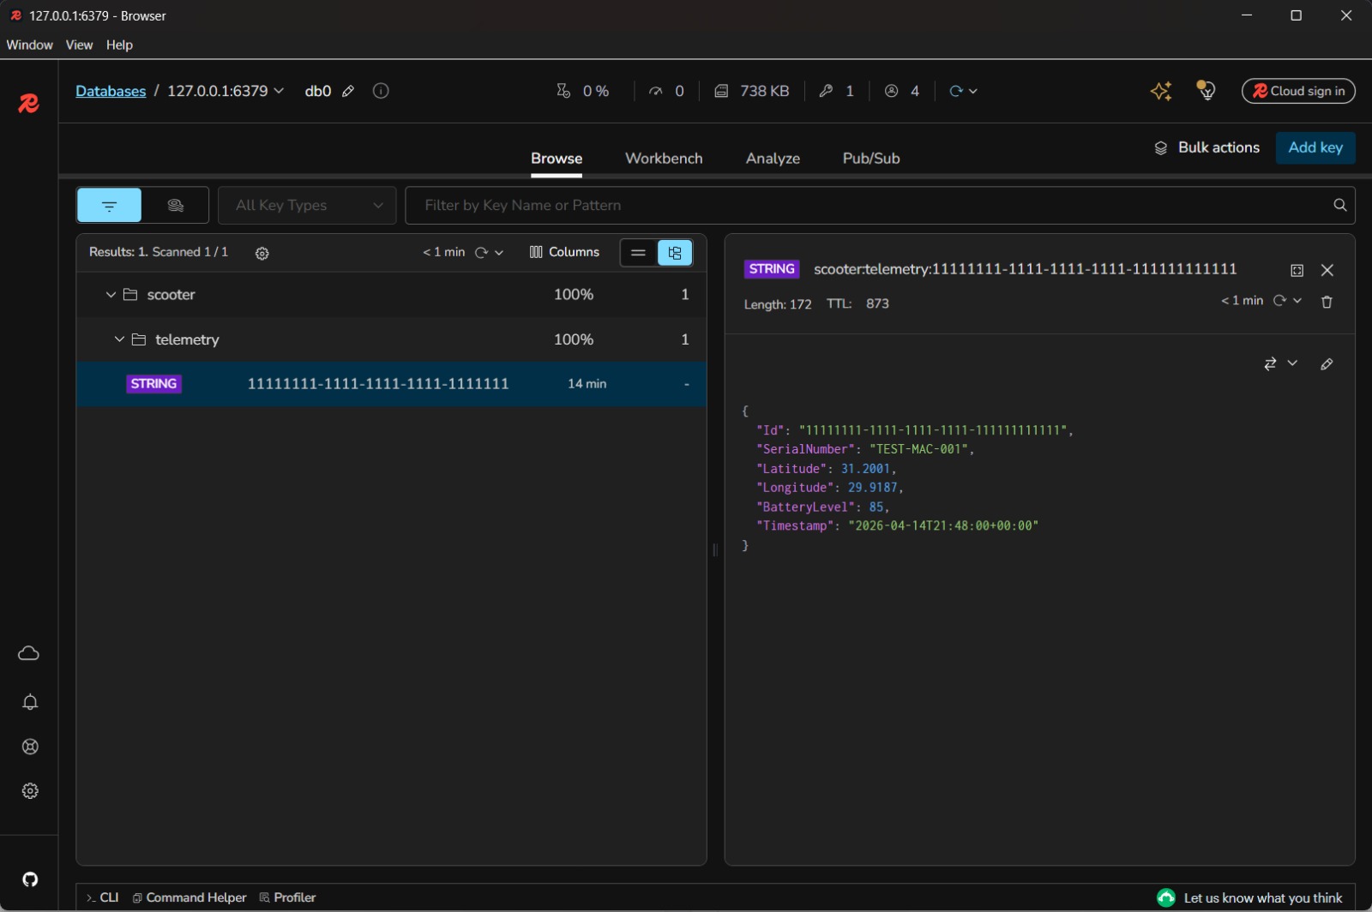Click the GitHub icon in sidebar
The height and width of the screenshot is (912, 1372).
pyautogui.click(x=30, y=879)
